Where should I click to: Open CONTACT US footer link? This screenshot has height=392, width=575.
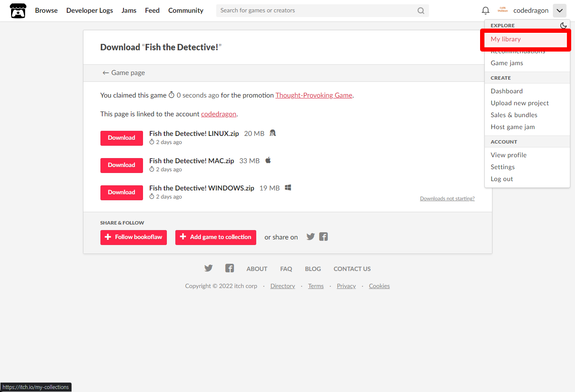click(x=352, y=269)
